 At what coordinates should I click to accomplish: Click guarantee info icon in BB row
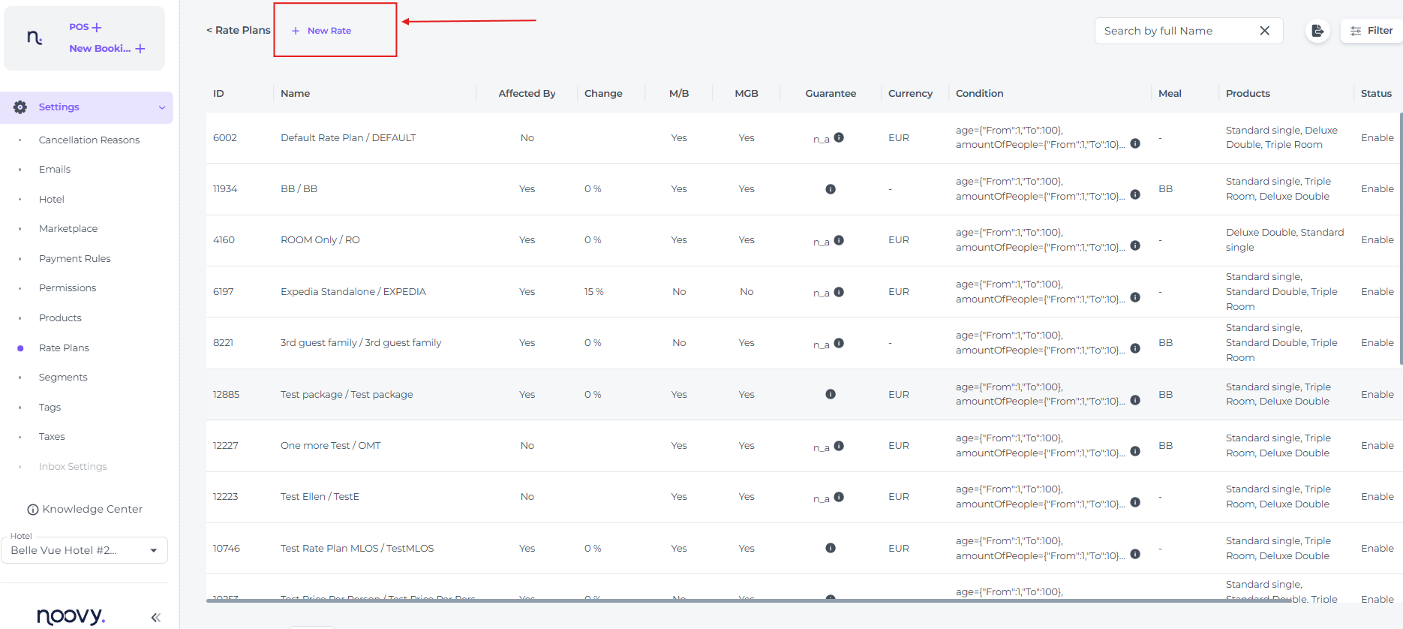pyautogui.click(x=831, y=189)
